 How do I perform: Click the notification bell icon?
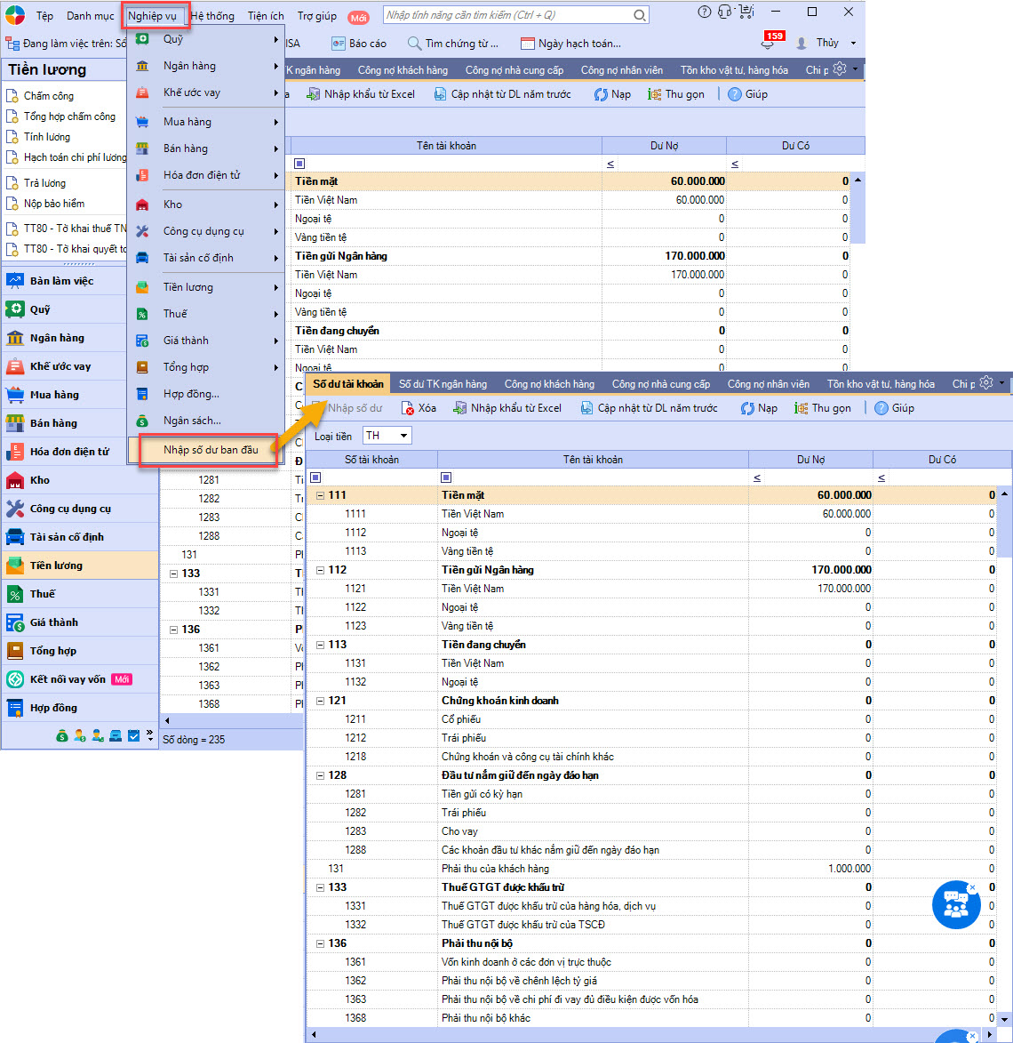click(x=768, y=44)
